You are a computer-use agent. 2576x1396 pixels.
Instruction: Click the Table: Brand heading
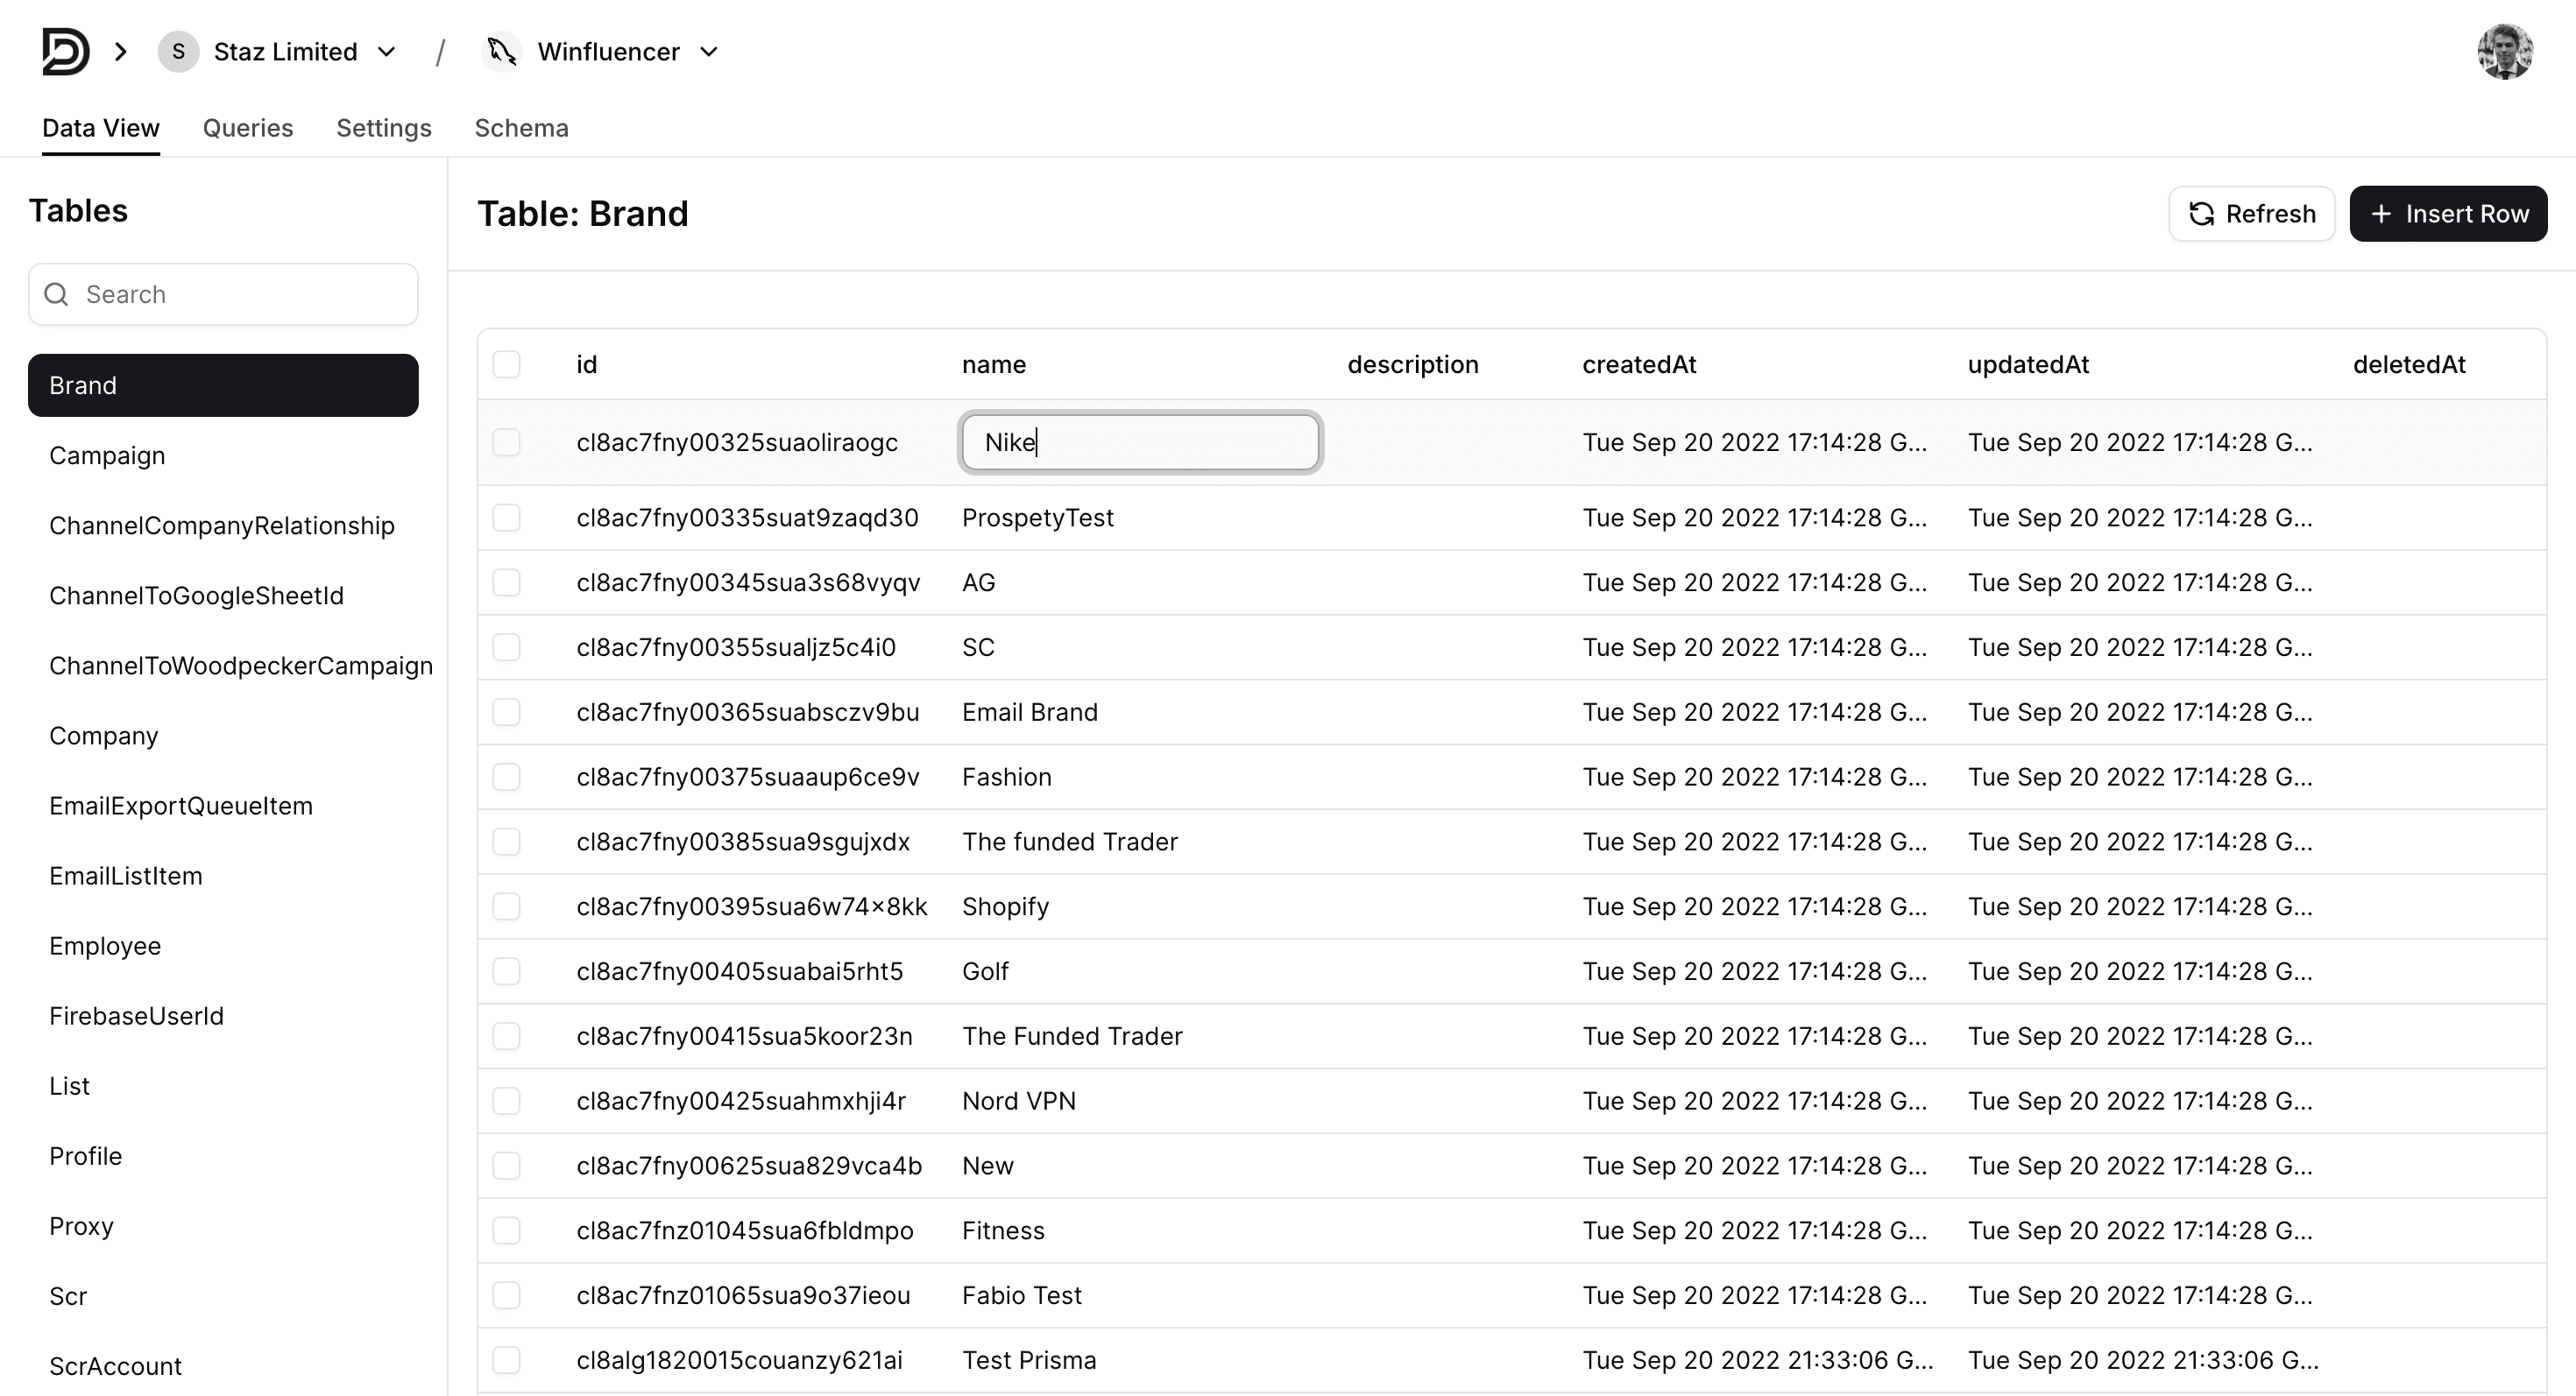[583, 214]
